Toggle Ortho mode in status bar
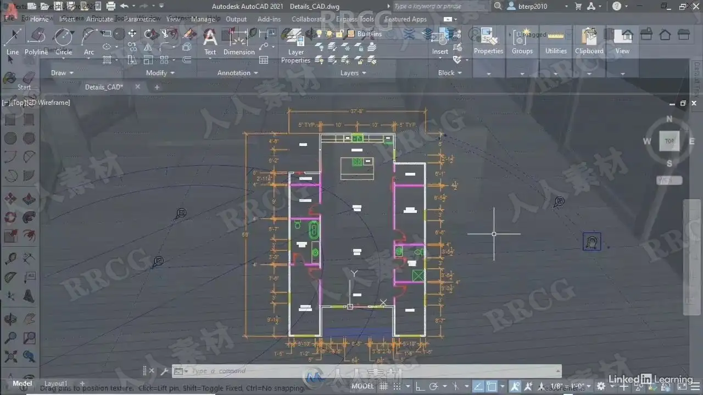The height and width of the screenshot is (395, 703). tap(421, 386)
